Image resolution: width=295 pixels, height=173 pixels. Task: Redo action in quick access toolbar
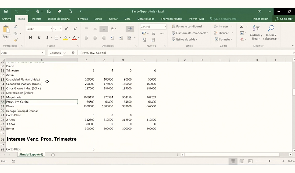tap(27, 11)
